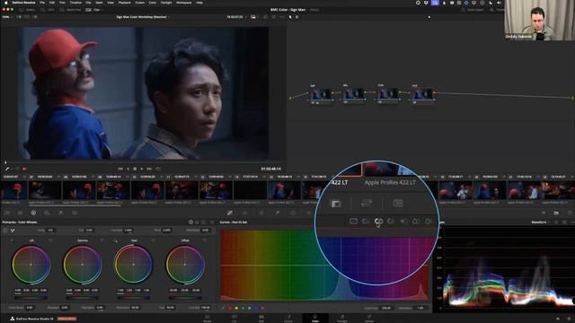Toggle the Gallery panel
Image resolution: width=575 pixels, height=323 pixels.
28,10
